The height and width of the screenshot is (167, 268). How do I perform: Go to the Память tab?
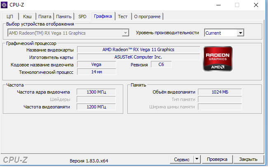(x=64, y=16)
